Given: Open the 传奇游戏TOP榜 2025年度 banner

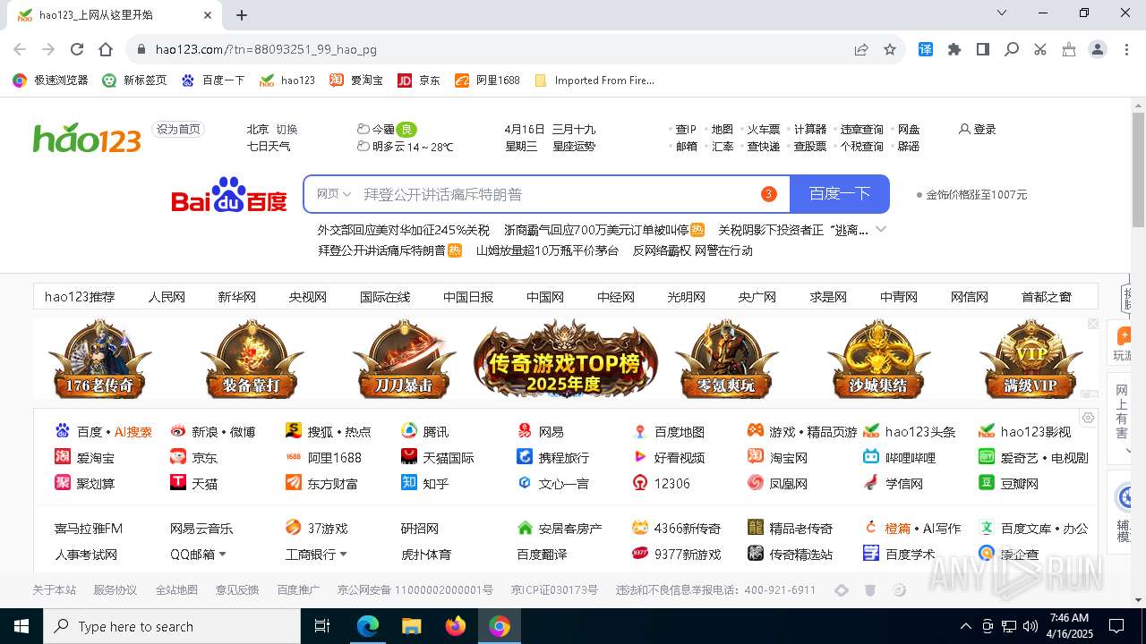Looking at the screenshot, I should coord(564,360).
